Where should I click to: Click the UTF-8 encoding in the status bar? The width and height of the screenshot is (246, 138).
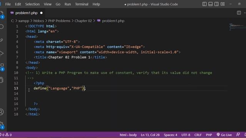click(x=186, y=135)
